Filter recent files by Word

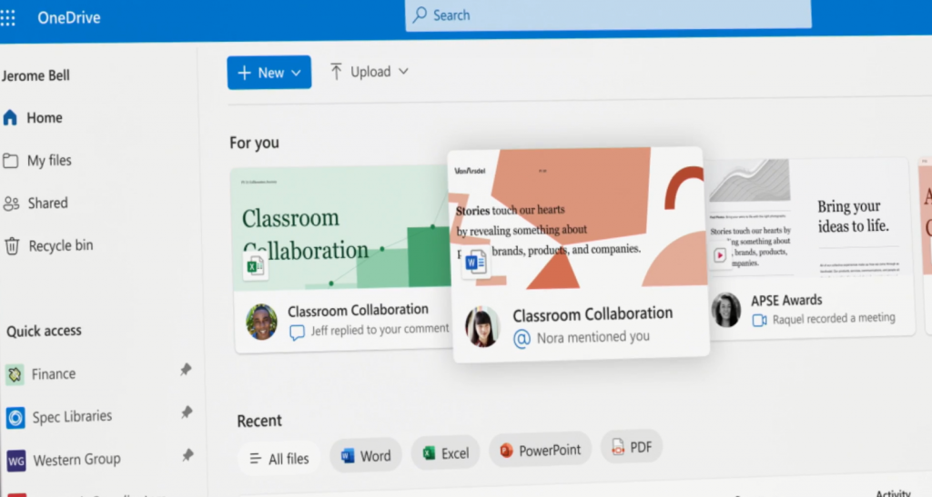(x=366, y=455)
